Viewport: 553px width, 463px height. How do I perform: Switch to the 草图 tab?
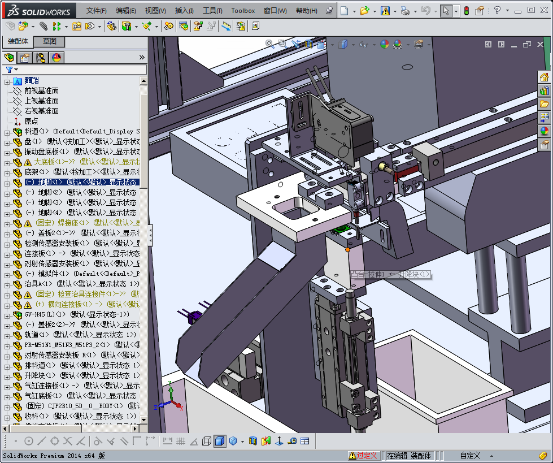(49, 42)
